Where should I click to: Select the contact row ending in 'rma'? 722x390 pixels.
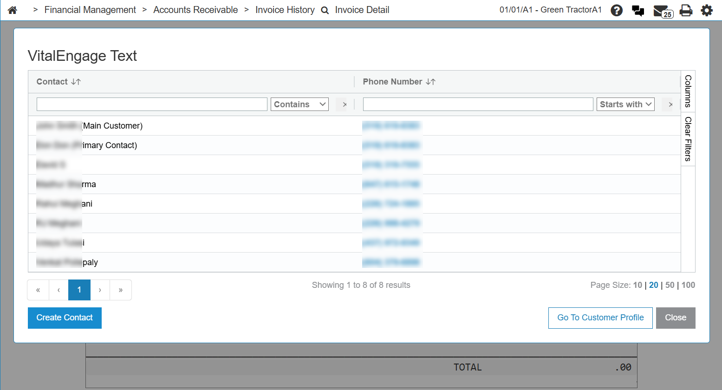354,184
